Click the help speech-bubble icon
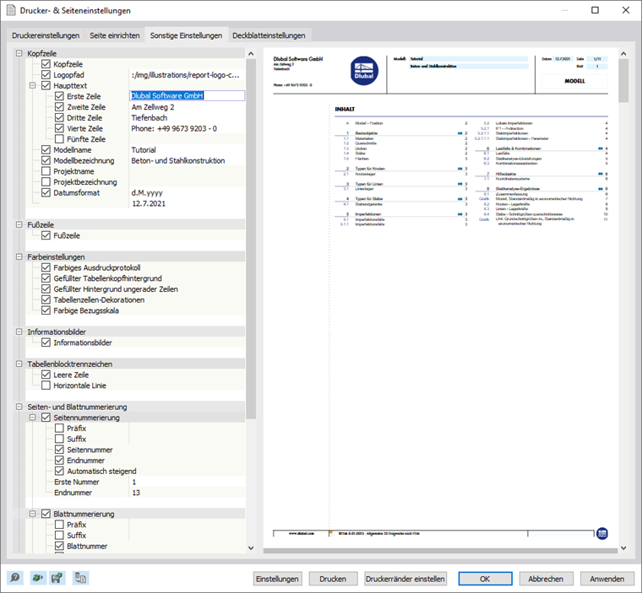This screenshot has height=593, width=642. click(x=14, y=578)
